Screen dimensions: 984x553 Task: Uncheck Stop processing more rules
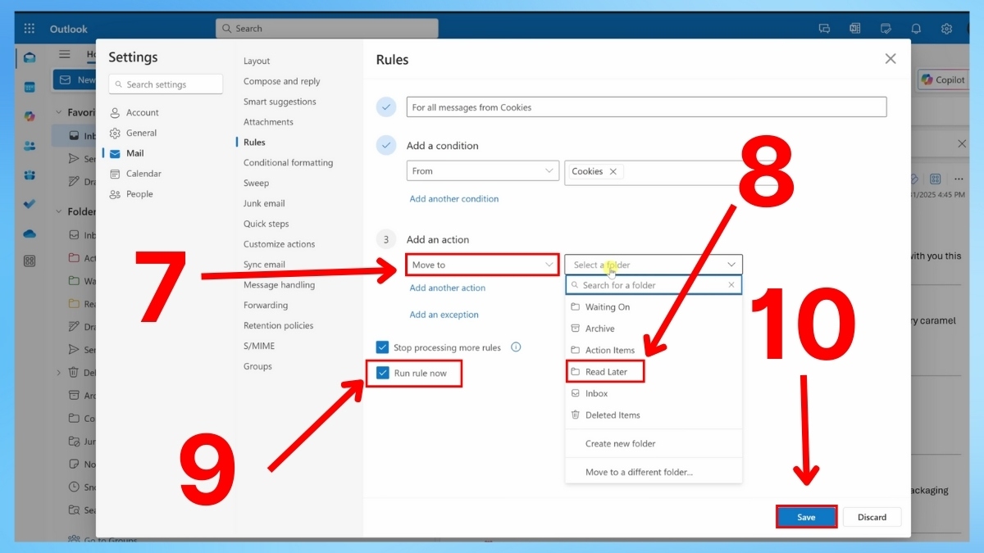382,347
